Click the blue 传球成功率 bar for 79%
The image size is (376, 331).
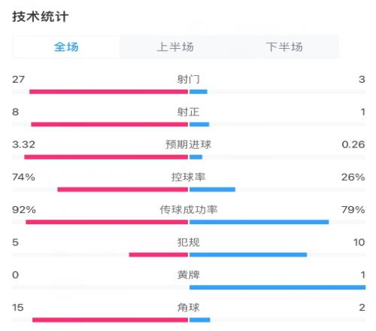click(259, 222)
